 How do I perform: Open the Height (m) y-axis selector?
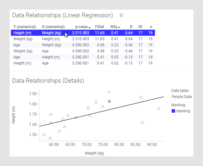pyautogui.click(x=14, y=115)
